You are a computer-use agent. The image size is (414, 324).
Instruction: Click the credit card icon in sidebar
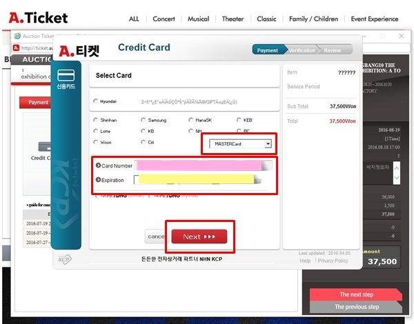click(66, 75)
